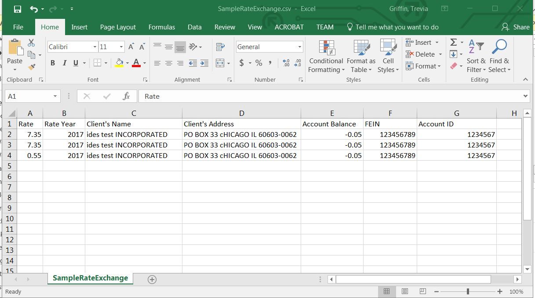Screen dimensions: 535x298
Task: Expand the Calibri font name dropdown
Action: [95, 47]
